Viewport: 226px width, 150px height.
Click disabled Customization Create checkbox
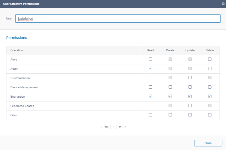tap(170, 78)
